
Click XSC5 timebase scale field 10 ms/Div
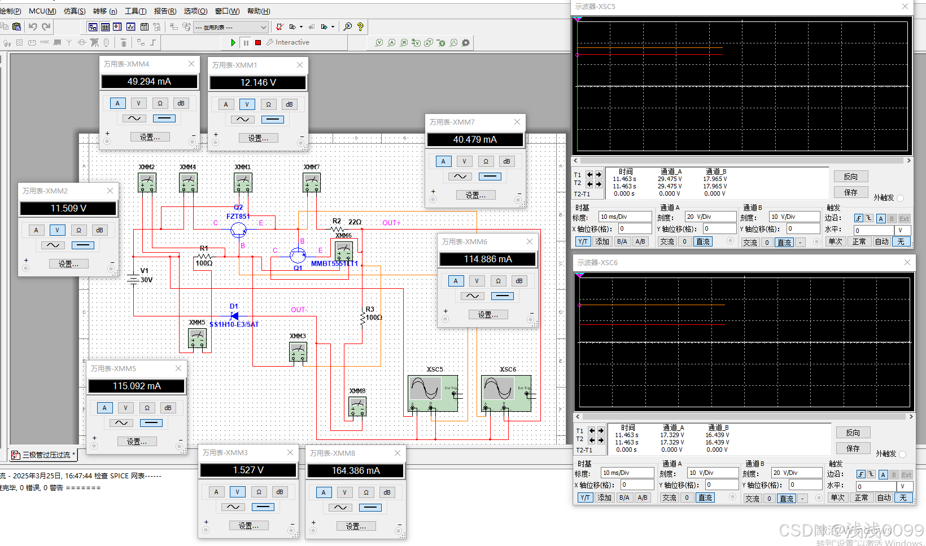(x=625, y=217)
